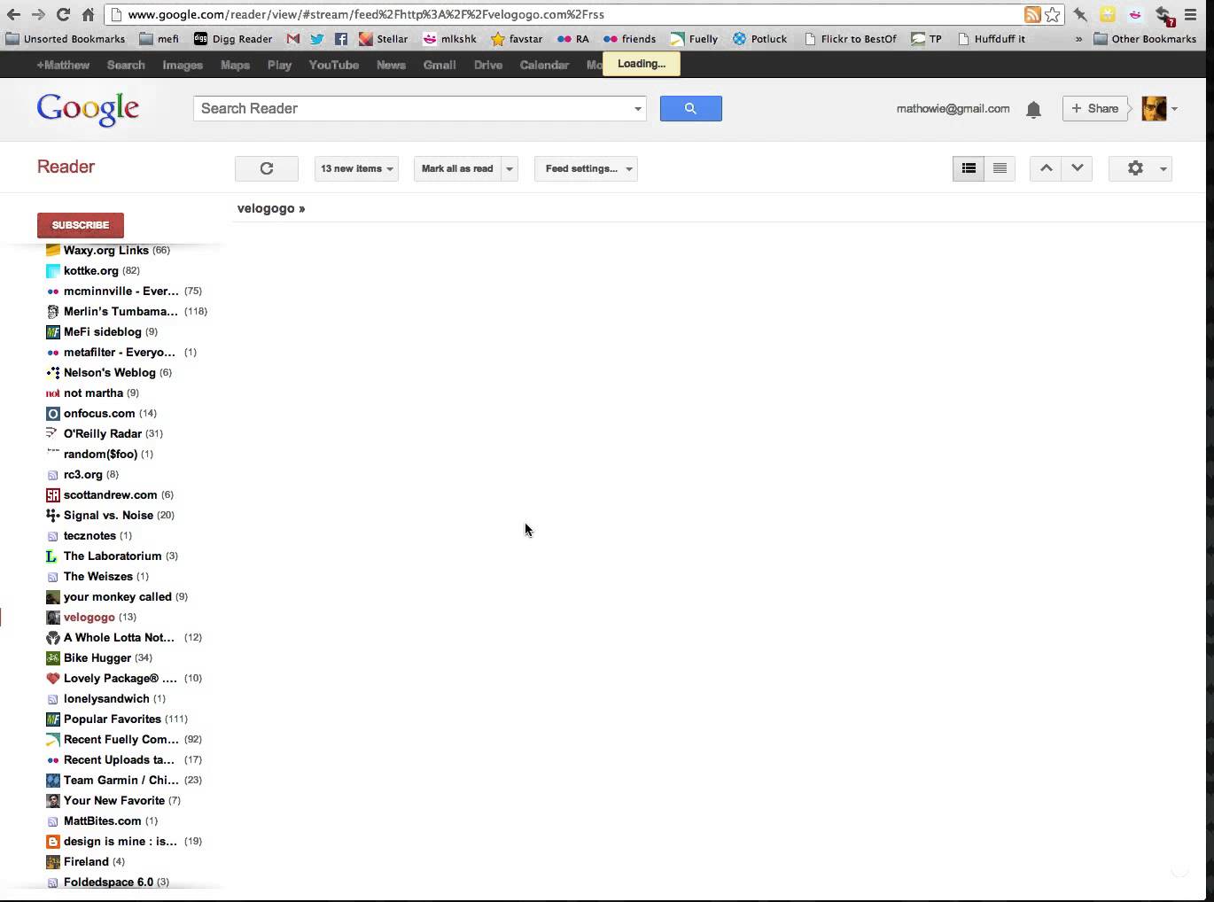Click the Share button
1214x902 pixels.
(x=1095, y=108)
